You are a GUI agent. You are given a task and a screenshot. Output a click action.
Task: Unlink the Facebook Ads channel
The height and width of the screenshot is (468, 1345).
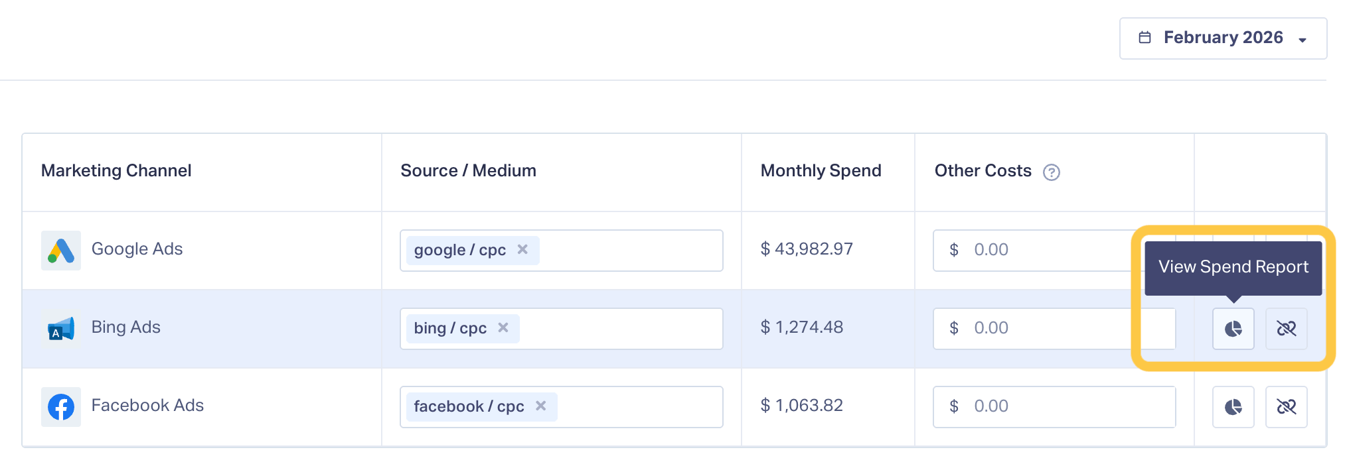point(1286,407)
